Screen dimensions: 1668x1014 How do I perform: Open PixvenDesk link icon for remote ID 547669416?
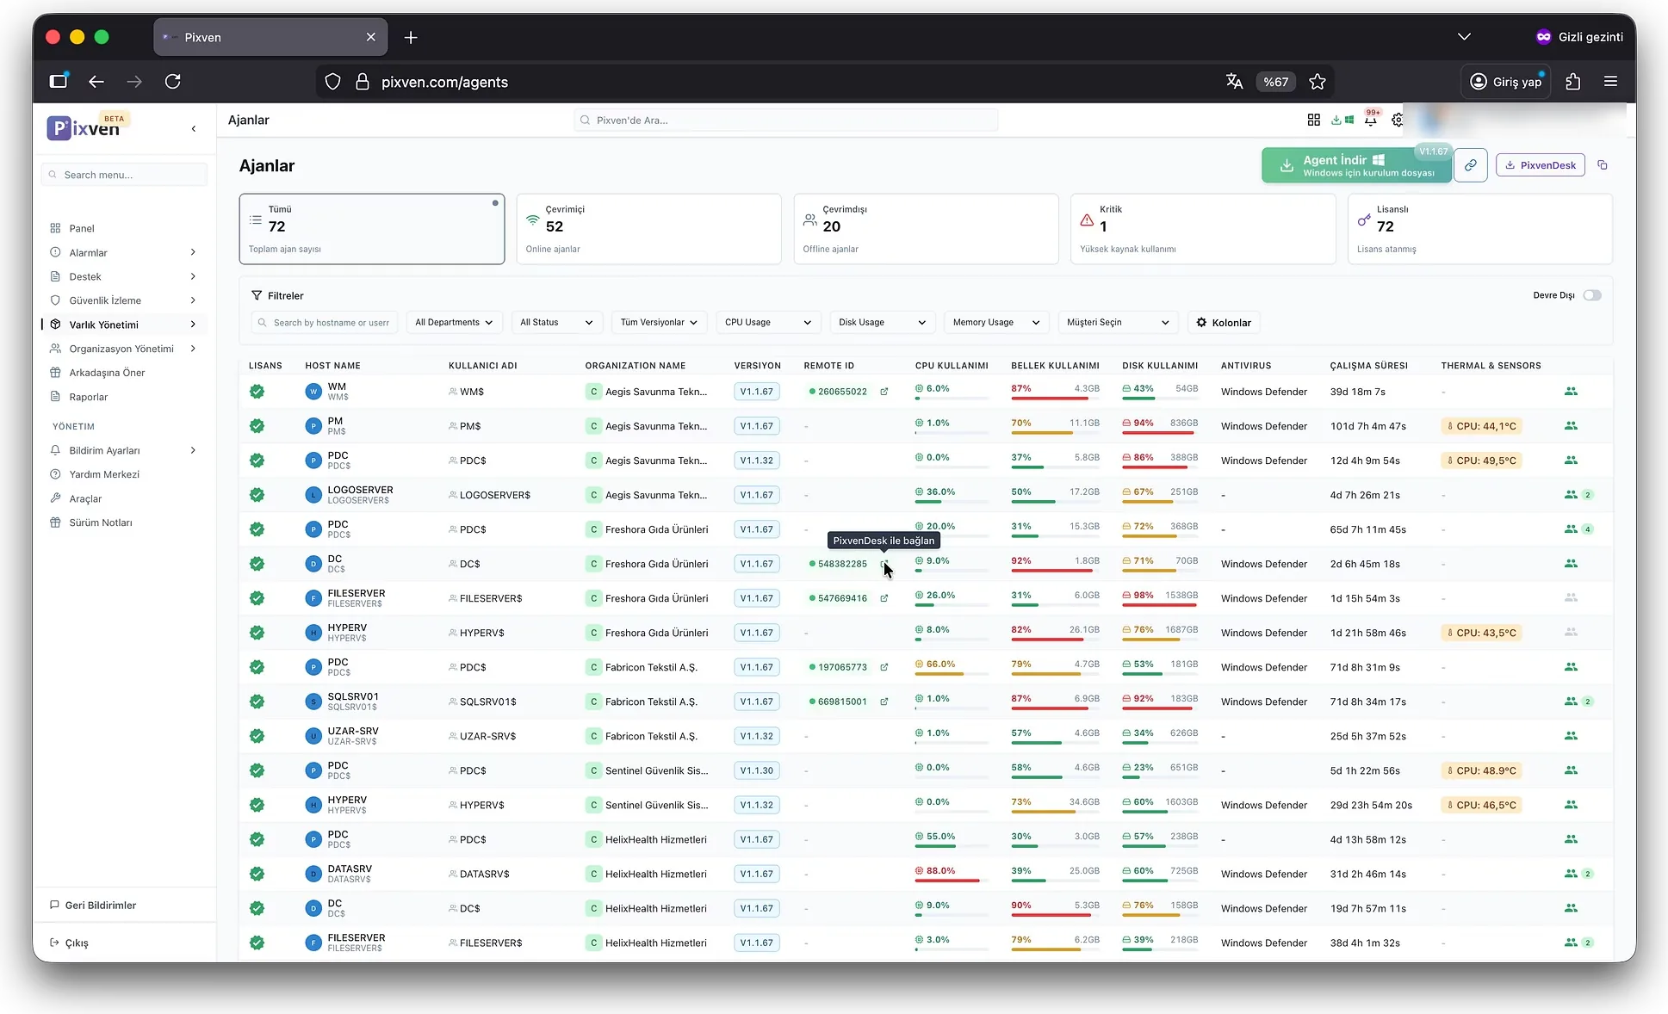[x=884, y=598]
